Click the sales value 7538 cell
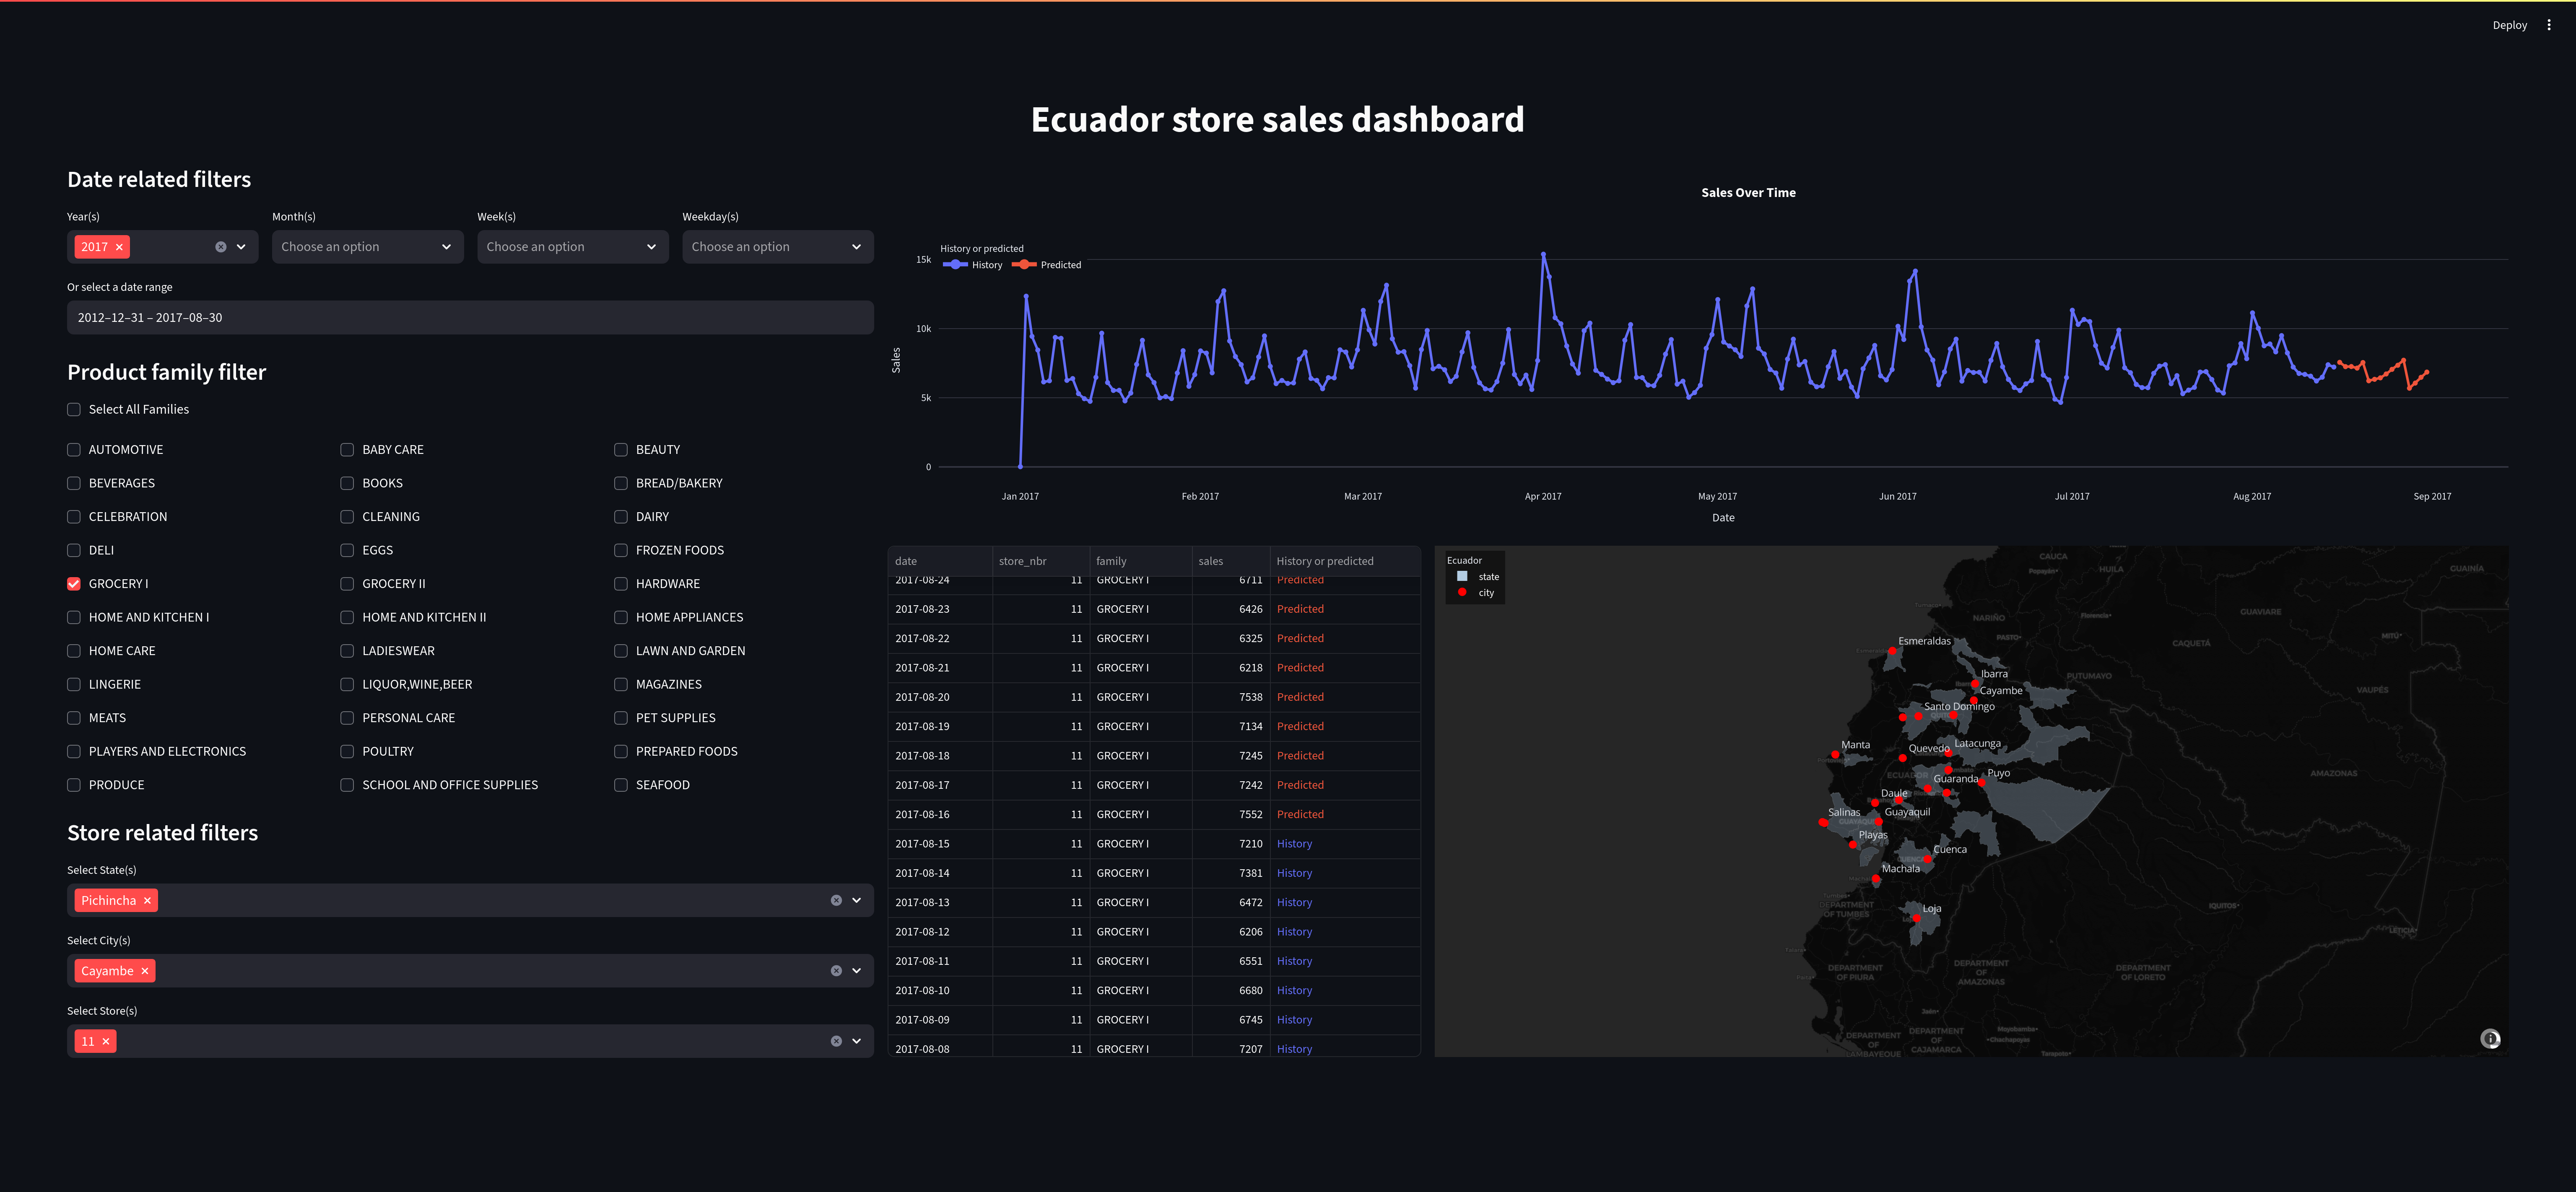This screenshot has width=2576, height=1192. tap(1230, 697)
